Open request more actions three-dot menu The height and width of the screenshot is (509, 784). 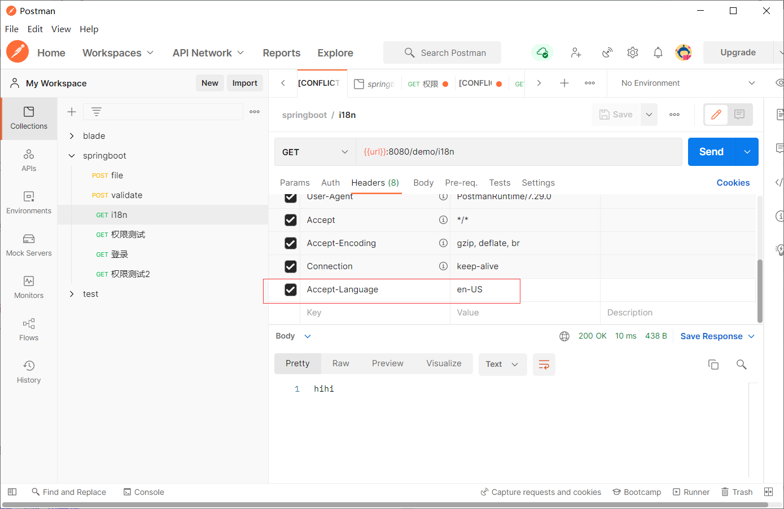pos(674,115)
